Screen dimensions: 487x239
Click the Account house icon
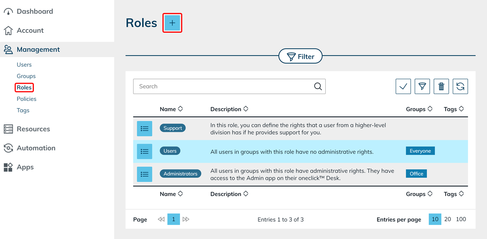click(8, 30)
